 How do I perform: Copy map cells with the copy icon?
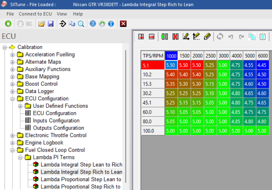[252, 37]
